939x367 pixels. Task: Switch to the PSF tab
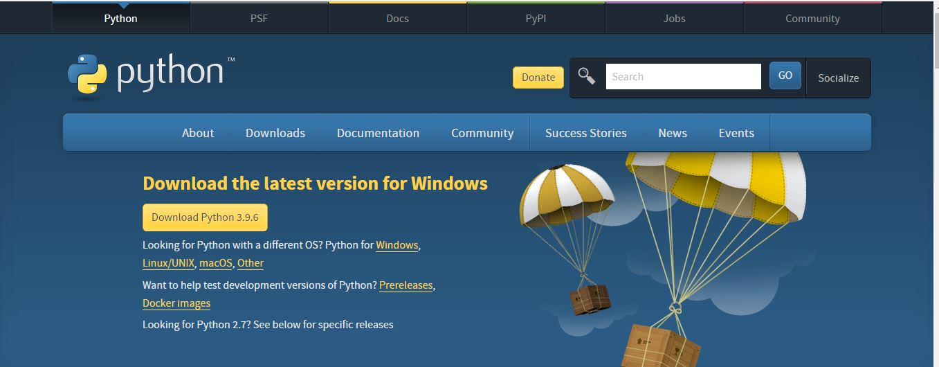tap(259, 18)
